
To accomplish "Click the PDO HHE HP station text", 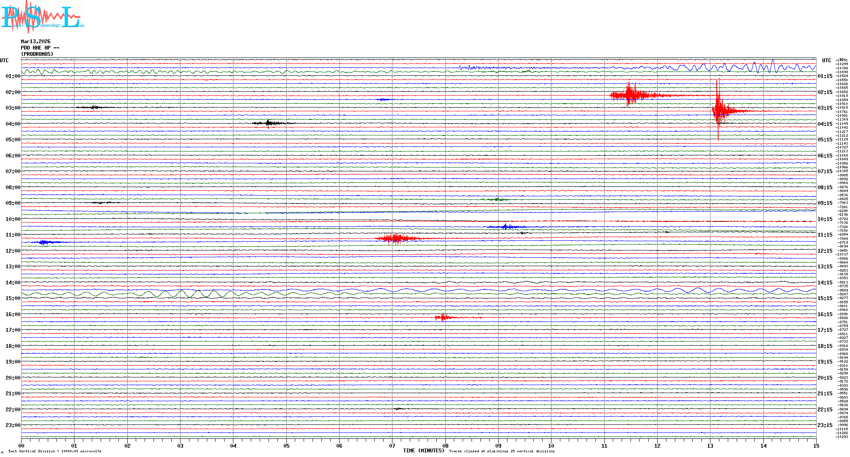I will (39, 48).
